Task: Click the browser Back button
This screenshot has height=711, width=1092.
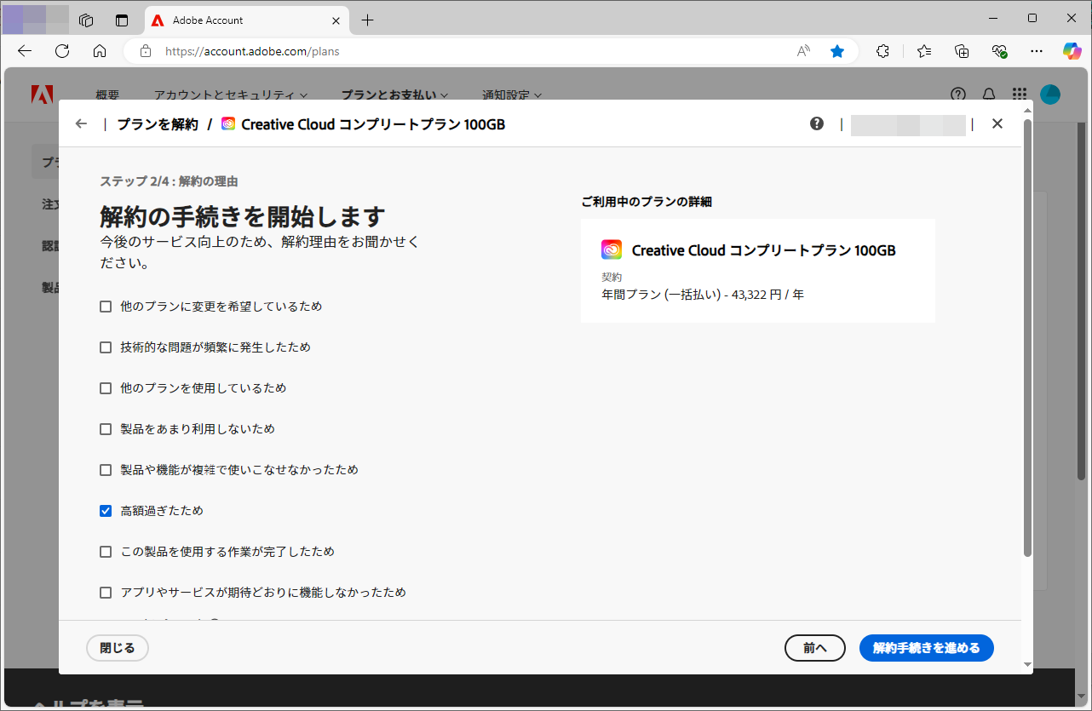Action: (25, 51)
